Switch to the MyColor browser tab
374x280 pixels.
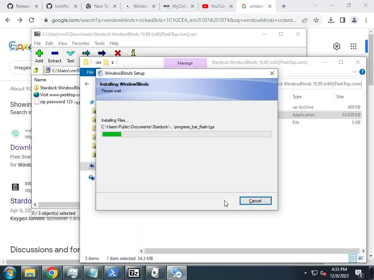coord(179,6)
